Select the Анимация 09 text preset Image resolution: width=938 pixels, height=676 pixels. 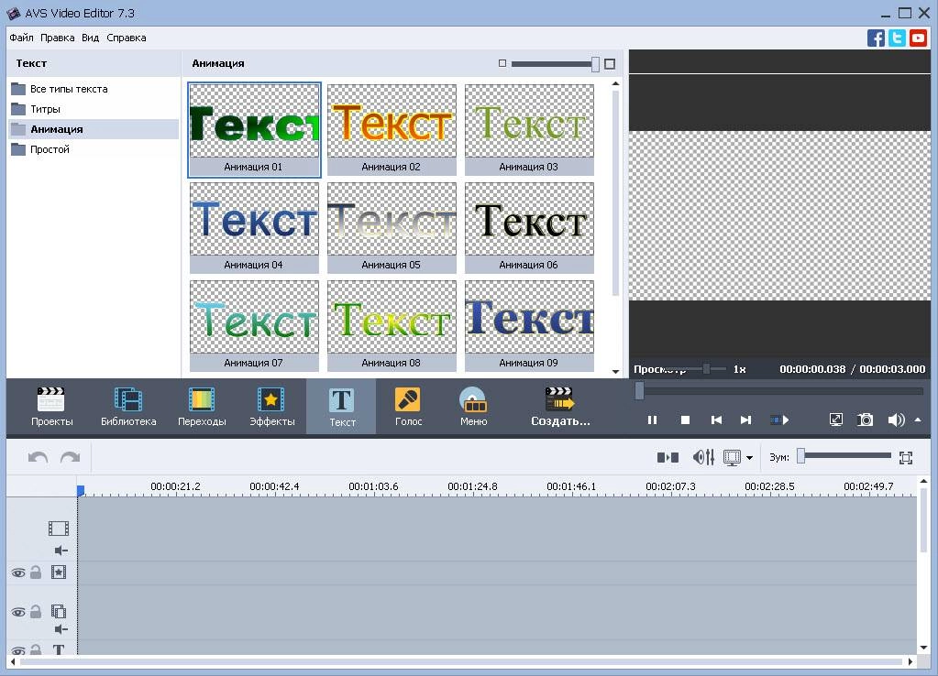(x=529, y=326)
